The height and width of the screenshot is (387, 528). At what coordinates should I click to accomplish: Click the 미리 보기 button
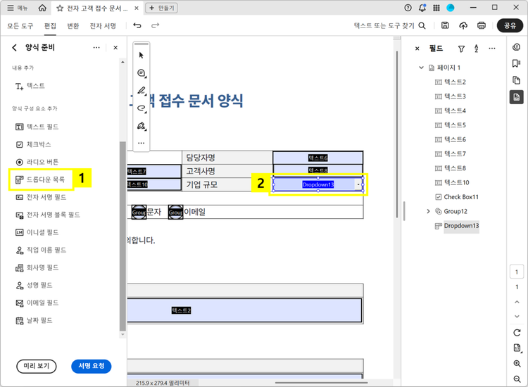coord(37,366)
